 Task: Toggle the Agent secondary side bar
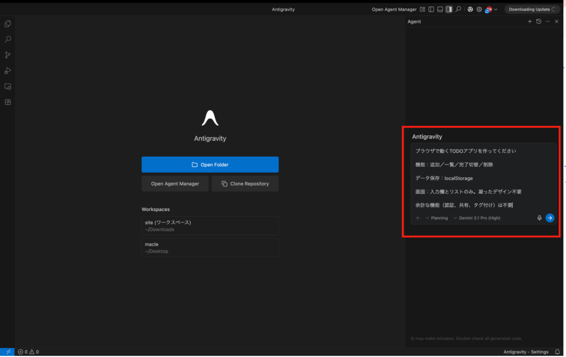pos(449,9)
